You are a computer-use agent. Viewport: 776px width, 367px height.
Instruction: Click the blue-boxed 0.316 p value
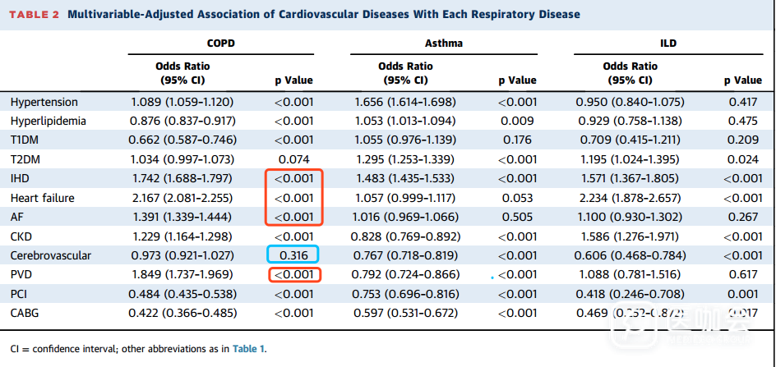pos(293,255)
